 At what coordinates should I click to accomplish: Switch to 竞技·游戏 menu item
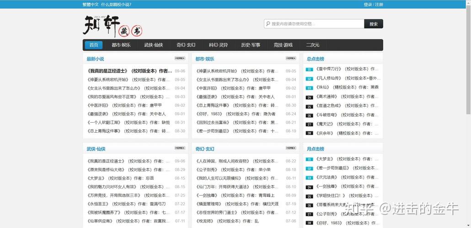(x=283, y=45)
